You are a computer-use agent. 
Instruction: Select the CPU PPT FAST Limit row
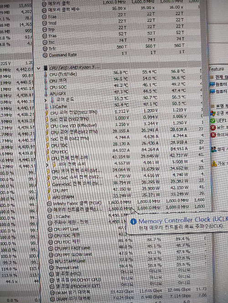pos(128,248)
